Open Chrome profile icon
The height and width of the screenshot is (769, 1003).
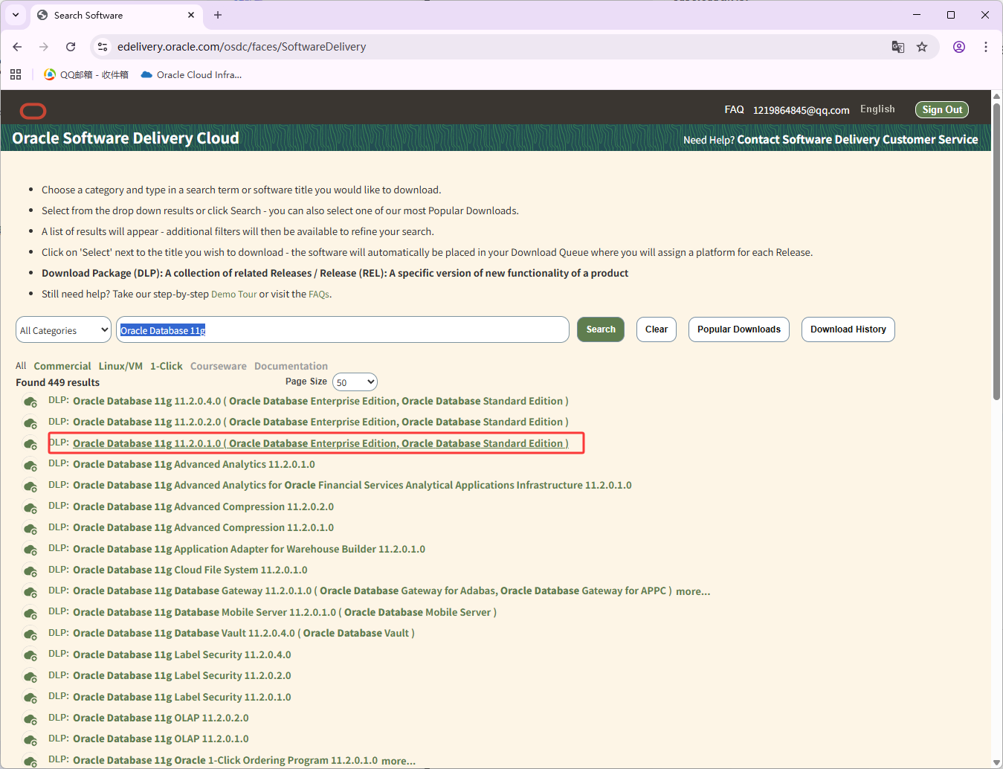(959, 47)
